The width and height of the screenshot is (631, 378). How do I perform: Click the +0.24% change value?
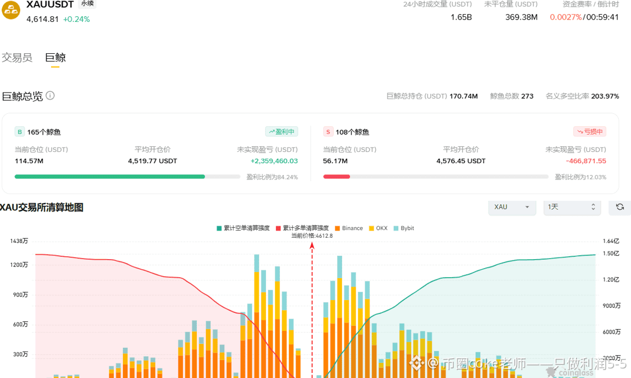(x=76, y=19)
